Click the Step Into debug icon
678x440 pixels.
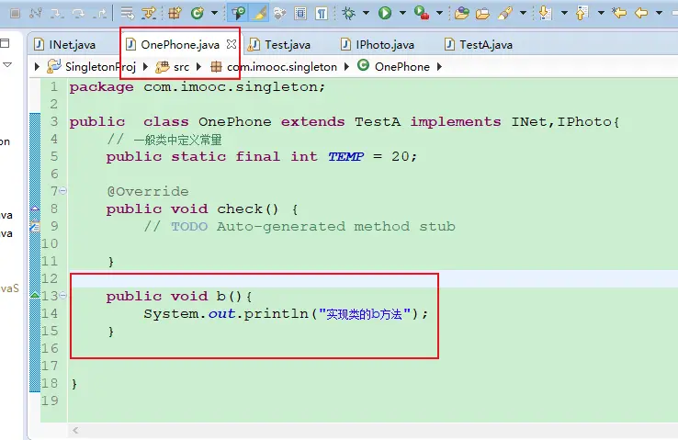[57, 14]
